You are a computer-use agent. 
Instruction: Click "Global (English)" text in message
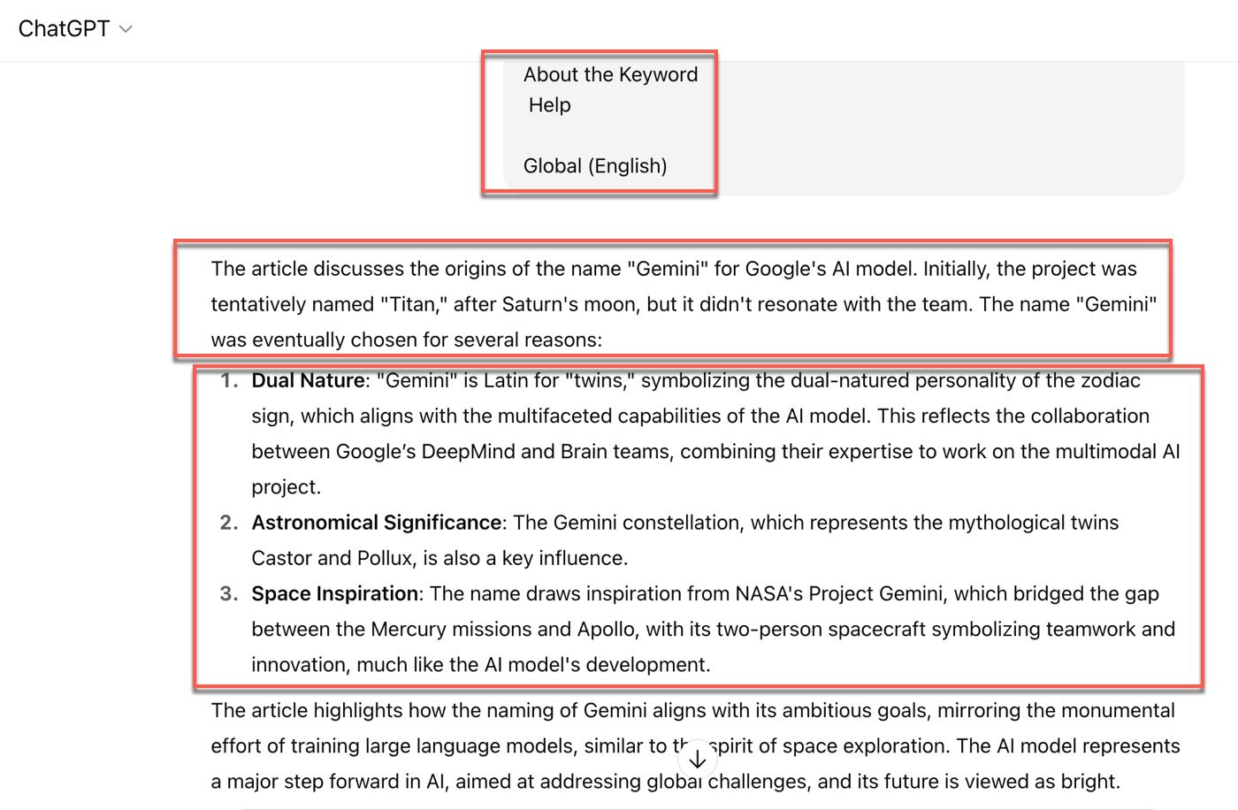(x=595, y=166)
